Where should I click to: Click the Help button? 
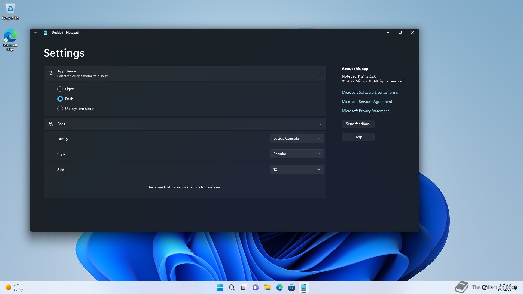(x=358, y=137)
